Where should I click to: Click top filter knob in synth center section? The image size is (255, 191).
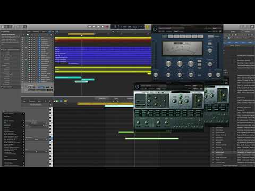click(x=181, y=97)
